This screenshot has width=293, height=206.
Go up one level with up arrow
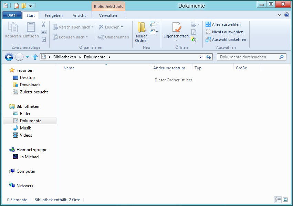(35, 57)
